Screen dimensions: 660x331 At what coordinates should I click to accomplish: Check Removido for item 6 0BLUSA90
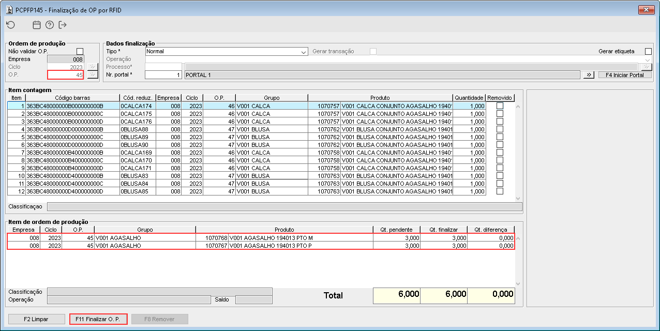coord(500,144)
